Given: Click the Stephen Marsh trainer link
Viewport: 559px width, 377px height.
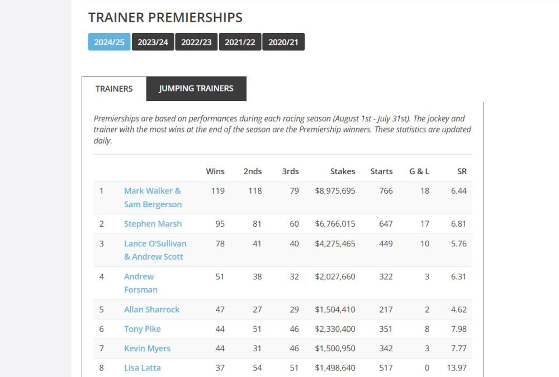Looking at the screenshot, I should [153, 224].
